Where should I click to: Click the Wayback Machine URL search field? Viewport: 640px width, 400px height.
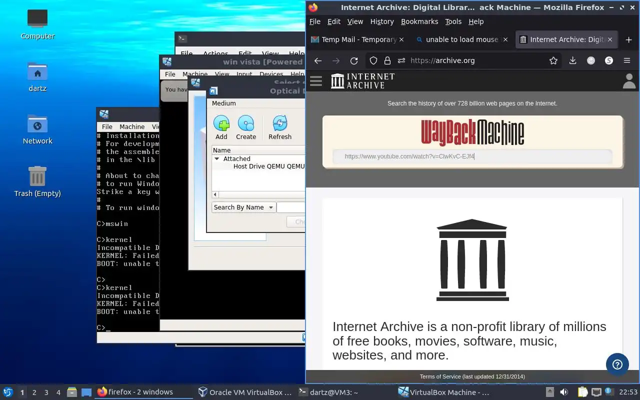pyautogui.click(x=472, y=156)
